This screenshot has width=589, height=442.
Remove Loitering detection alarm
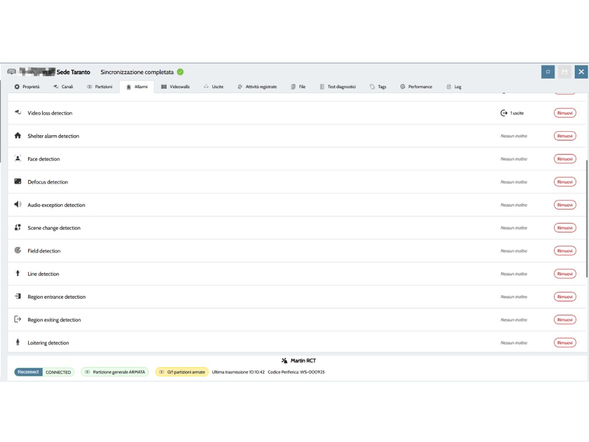565,342
